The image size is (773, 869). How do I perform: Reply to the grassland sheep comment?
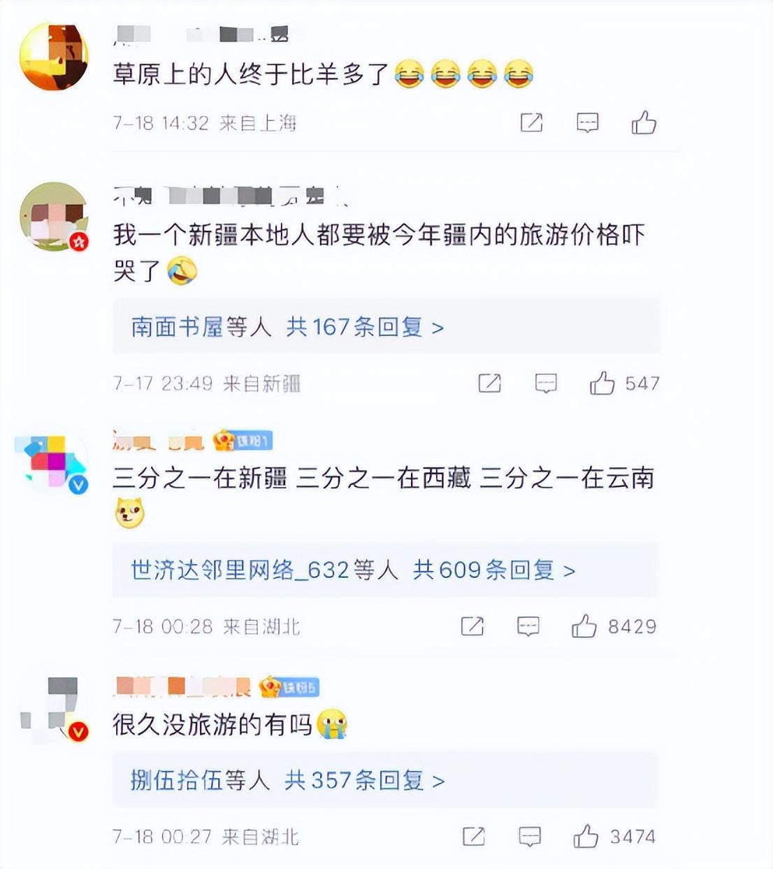tap(587, 123)
